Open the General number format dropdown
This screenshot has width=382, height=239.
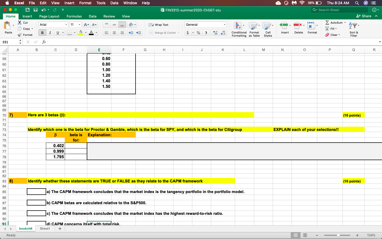225,25
